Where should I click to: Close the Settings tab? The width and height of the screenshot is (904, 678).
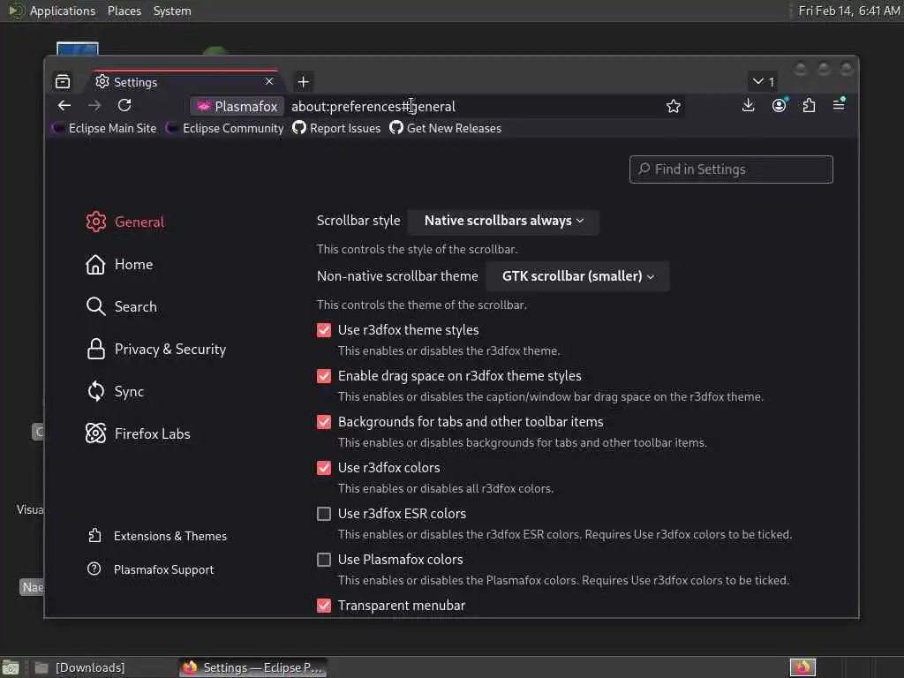tap(269, 81)
